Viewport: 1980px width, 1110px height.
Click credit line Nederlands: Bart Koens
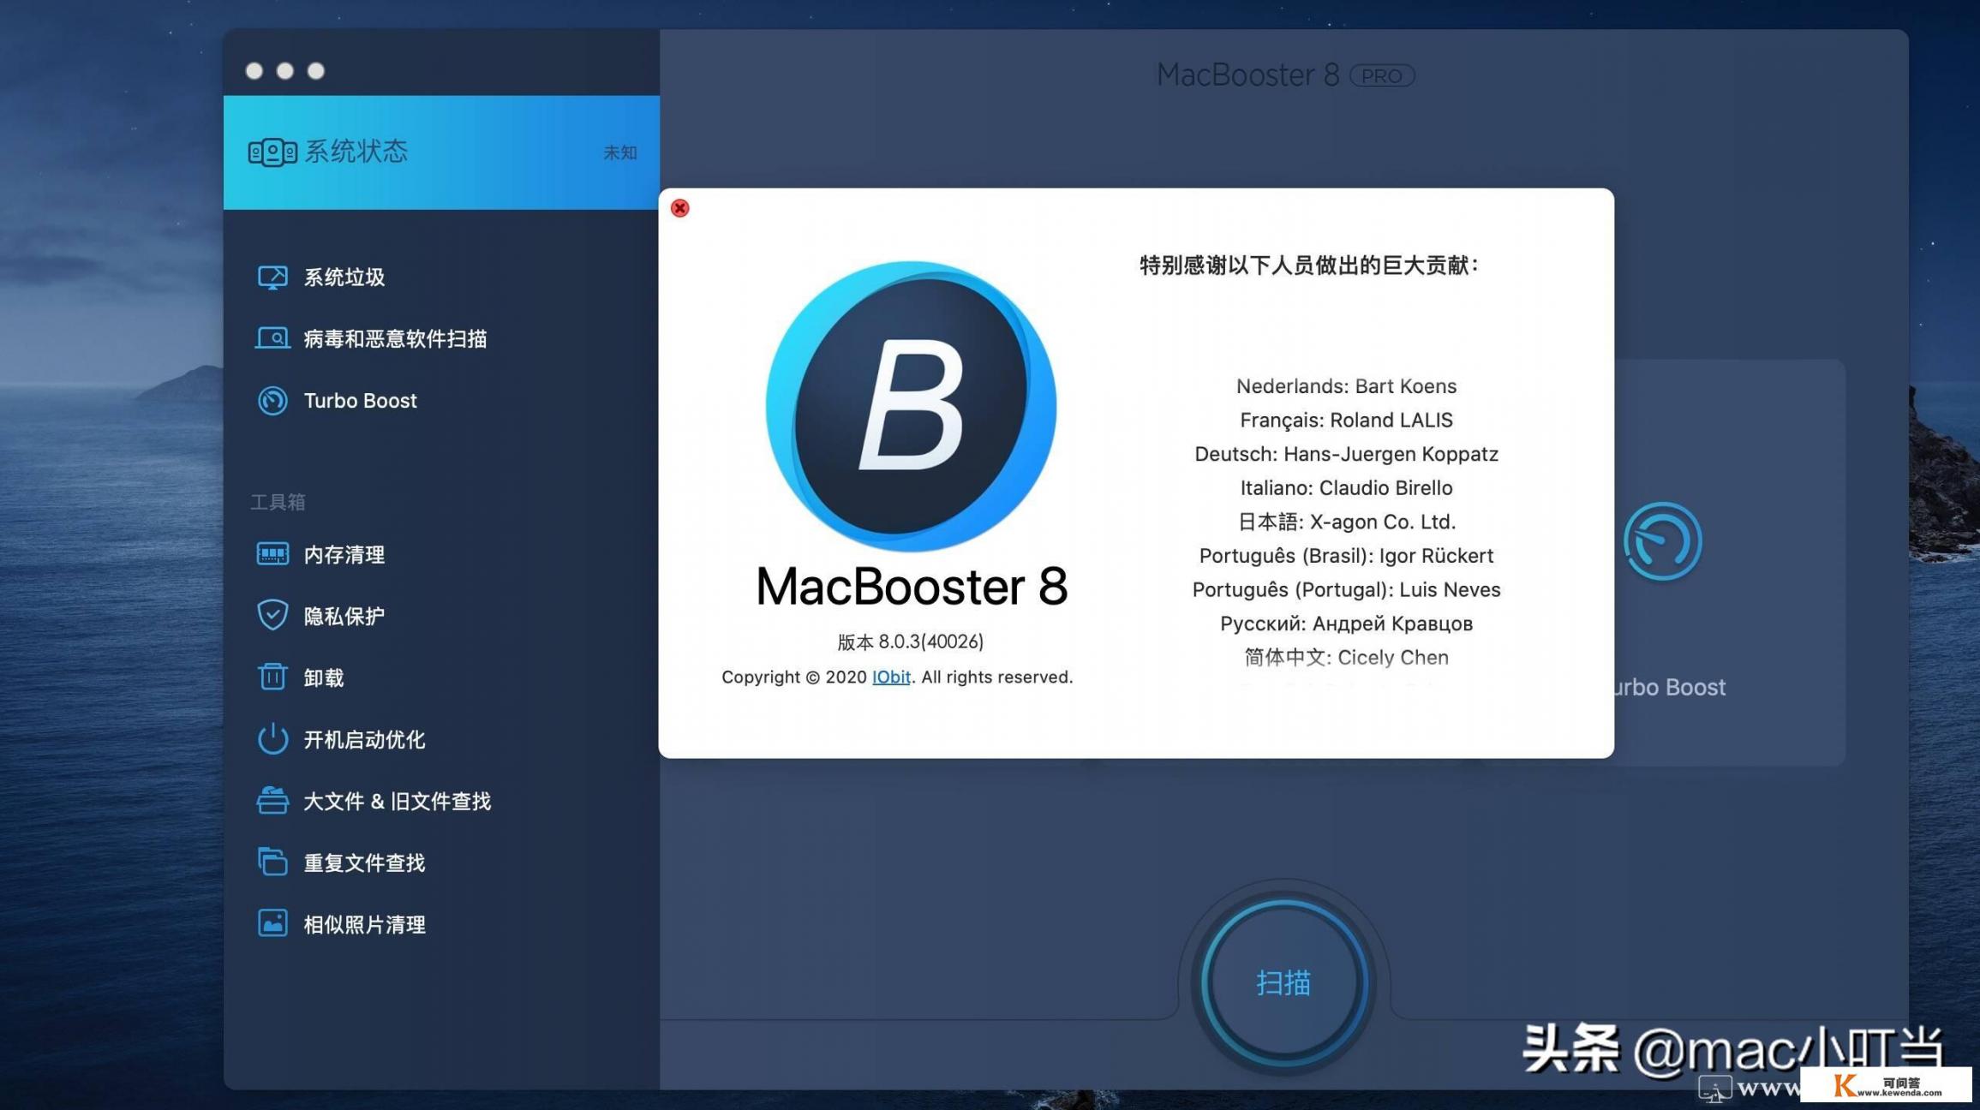tap(1346, 386)
